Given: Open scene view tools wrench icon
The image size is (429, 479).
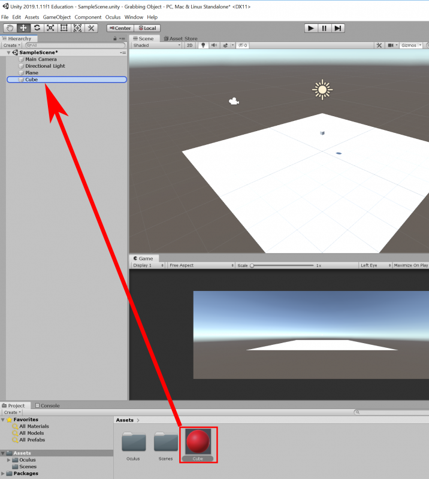Looking at the screenshot, I should click(x=379, y=46).
